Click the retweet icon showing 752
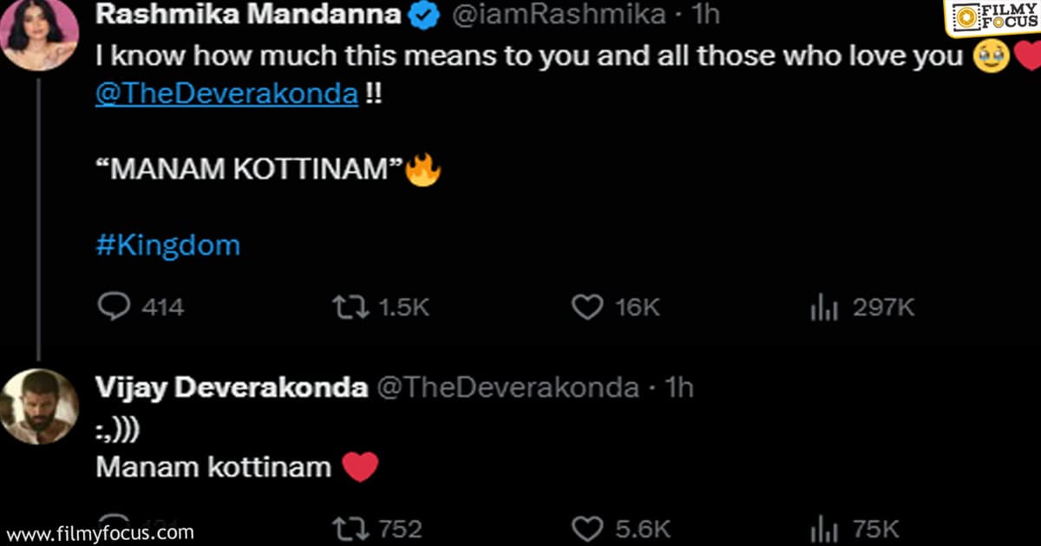Image resolution: width=1041 pixels, height=546 pixels. 350,529
